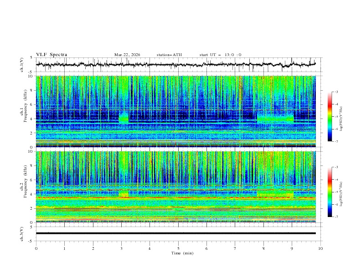The image size is (361, 279).
Task: Click the "ch.1(V)" waveform axis label
Action: tap(22, 65)
